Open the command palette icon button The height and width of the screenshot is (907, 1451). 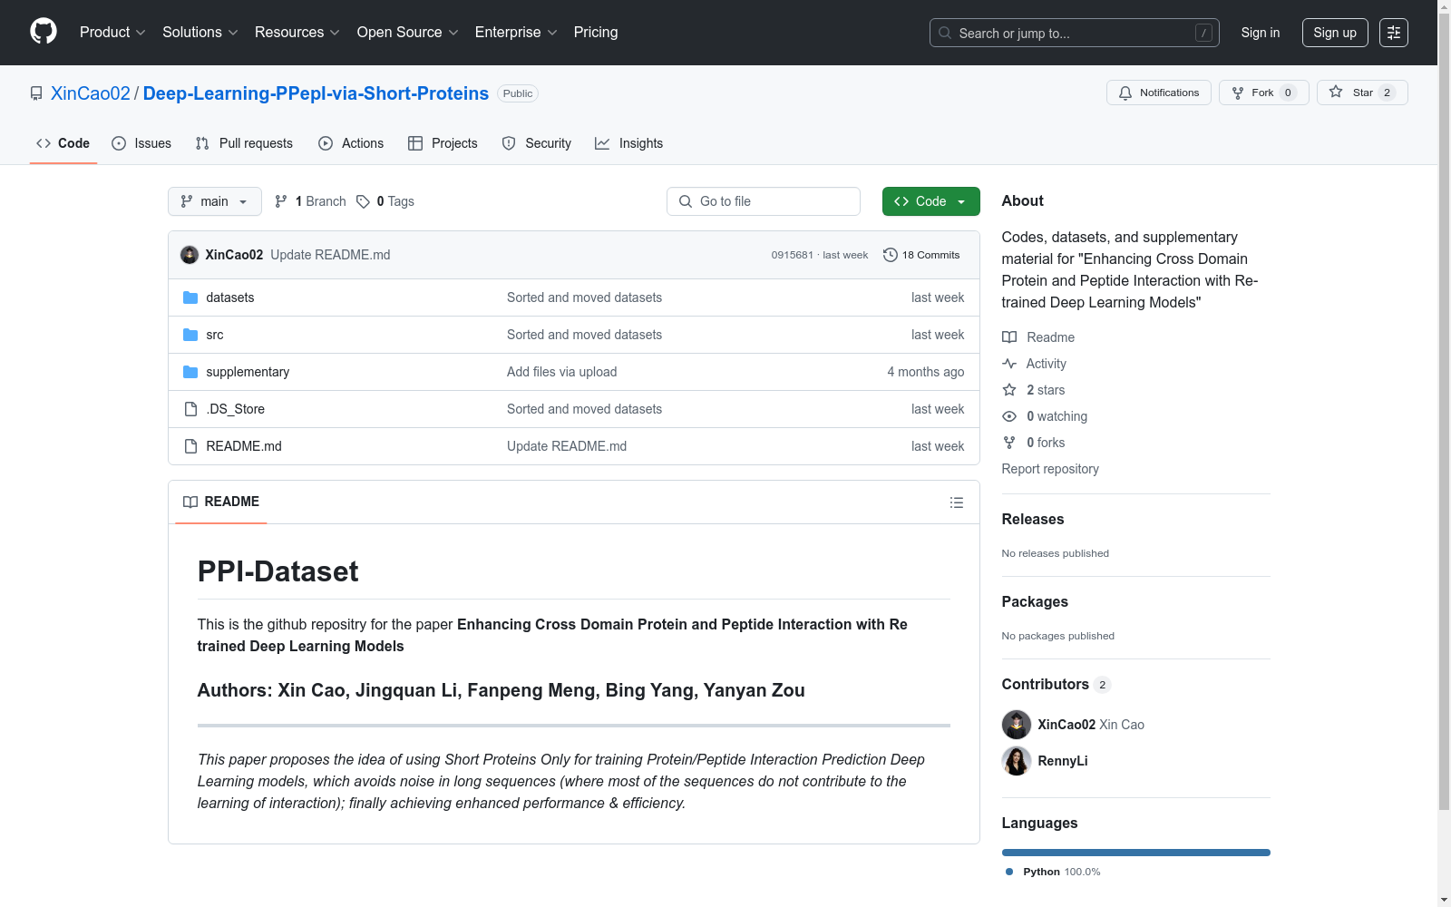coord(1394,33)
